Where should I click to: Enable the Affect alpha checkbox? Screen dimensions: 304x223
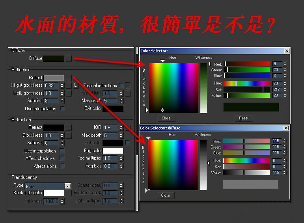tap(62, 166)
